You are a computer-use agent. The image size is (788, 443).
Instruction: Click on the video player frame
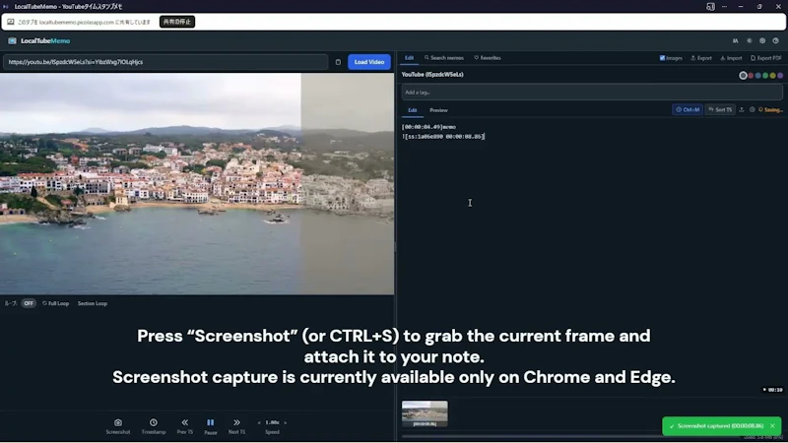[x=197, y=184]
